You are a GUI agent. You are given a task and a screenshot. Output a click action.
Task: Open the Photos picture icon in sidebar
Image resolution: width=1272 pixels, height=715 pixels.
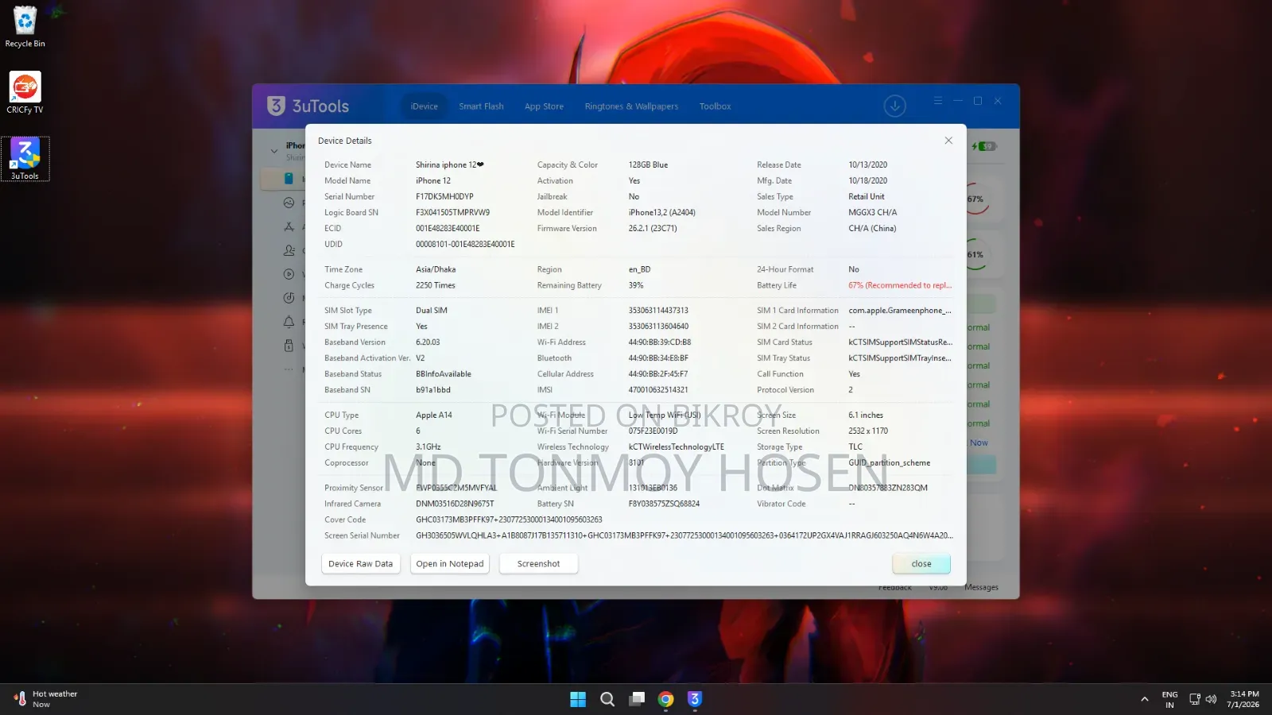pyautogui.click(x=289, y=203)
